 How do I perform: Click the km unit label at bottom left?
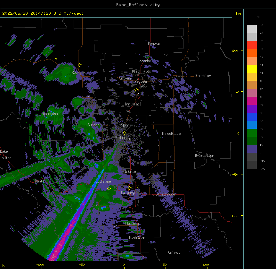click(x=5, y=265)
